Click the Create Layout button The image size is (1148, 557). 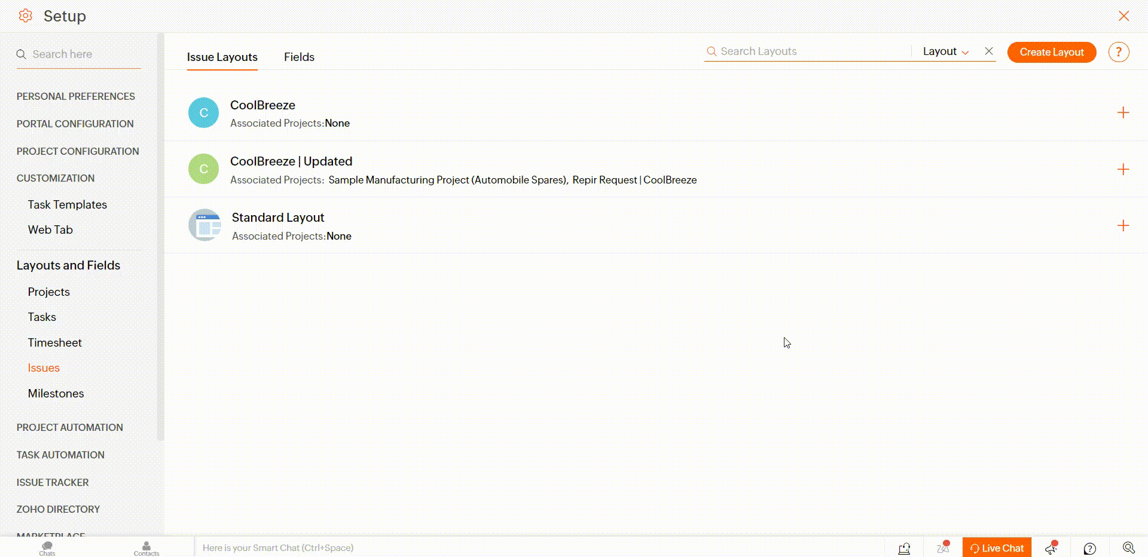coord(1051,52)
